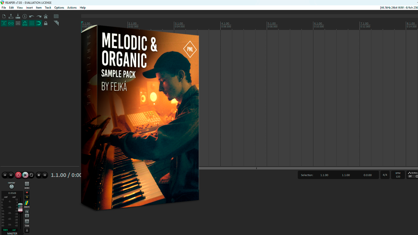Toggle the repeat loop transport button

click(x=32, y=175)
